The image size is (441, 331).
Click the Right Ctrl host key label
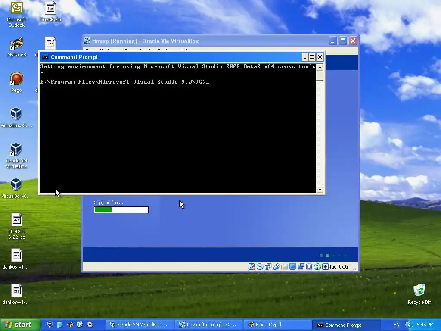[340, 266]
